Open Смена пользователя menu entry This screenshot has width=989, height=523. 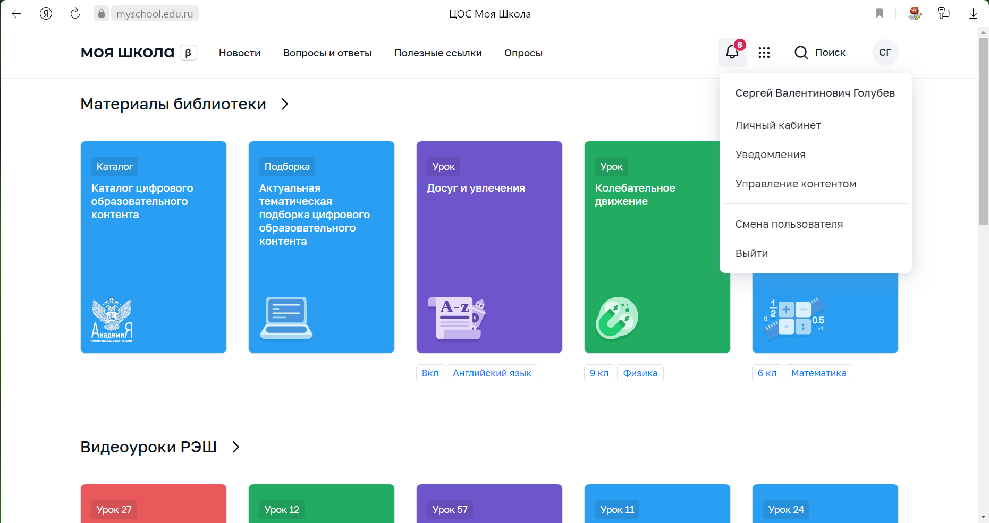pos(789,224)
